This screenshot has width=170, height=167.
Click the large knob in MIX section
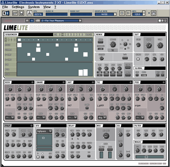click(x=106, y=136)
